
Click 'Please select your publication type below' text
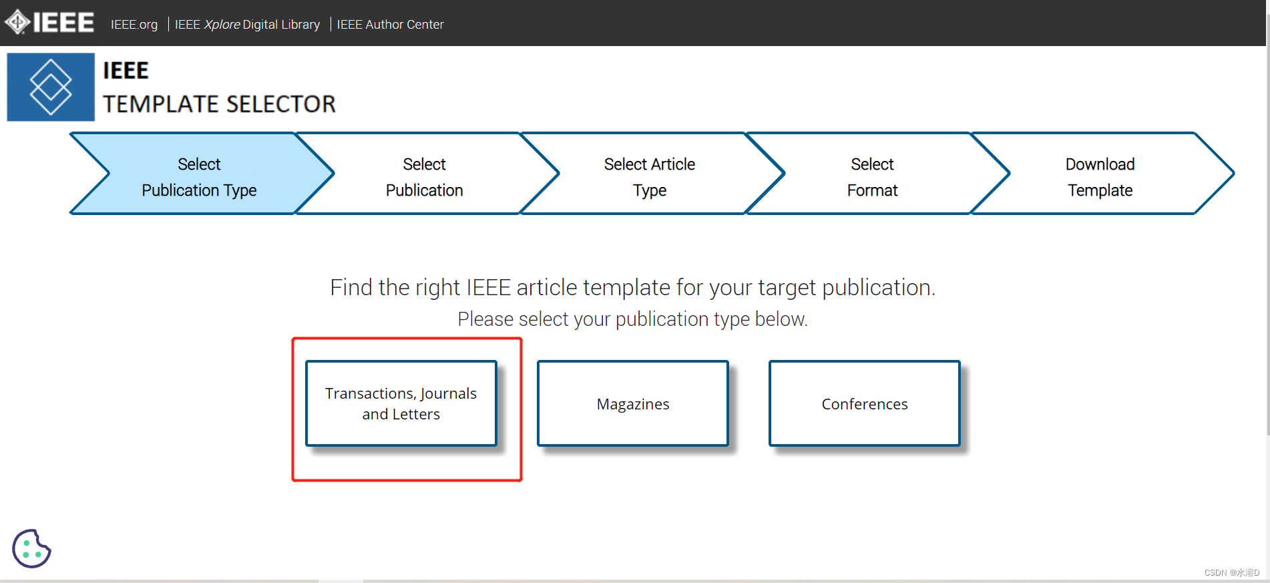[x=632, y=319]
